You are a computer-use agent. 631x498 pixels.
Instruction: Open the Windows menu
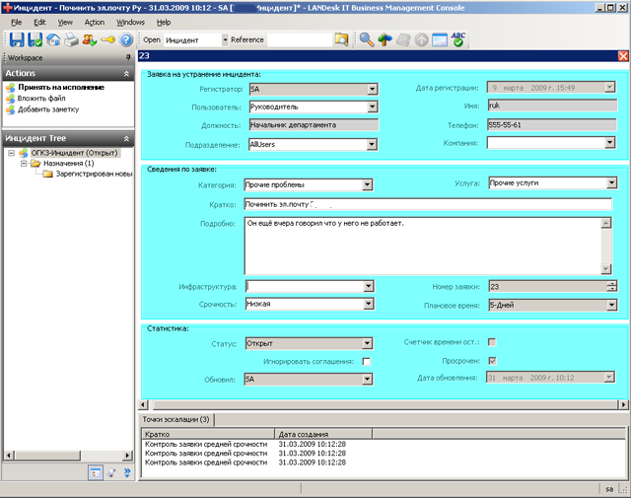click(130, 22)
